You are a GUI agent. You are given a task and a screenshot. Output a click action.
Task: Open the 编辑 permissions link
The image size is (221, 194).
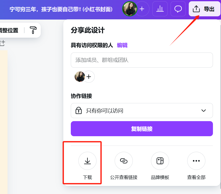[x=122, y=45]
